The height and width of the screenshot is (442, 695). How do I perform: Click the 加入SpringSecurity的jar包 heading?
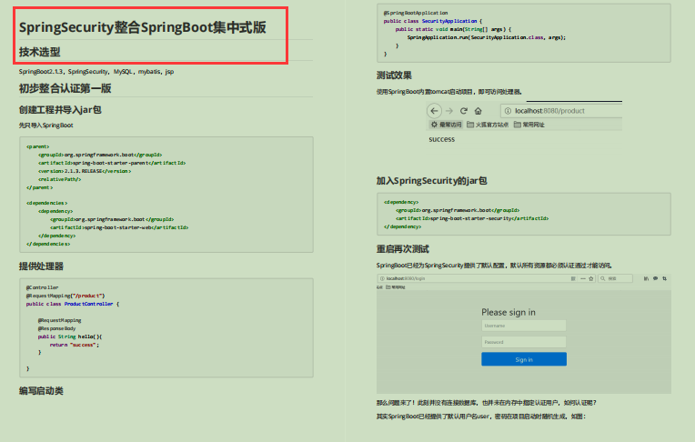point(432,180)
